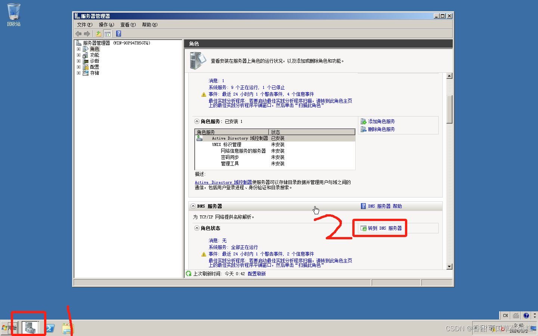
Task: Launch PowerShell from the taskbar
Action: click(x=50, y=328)
